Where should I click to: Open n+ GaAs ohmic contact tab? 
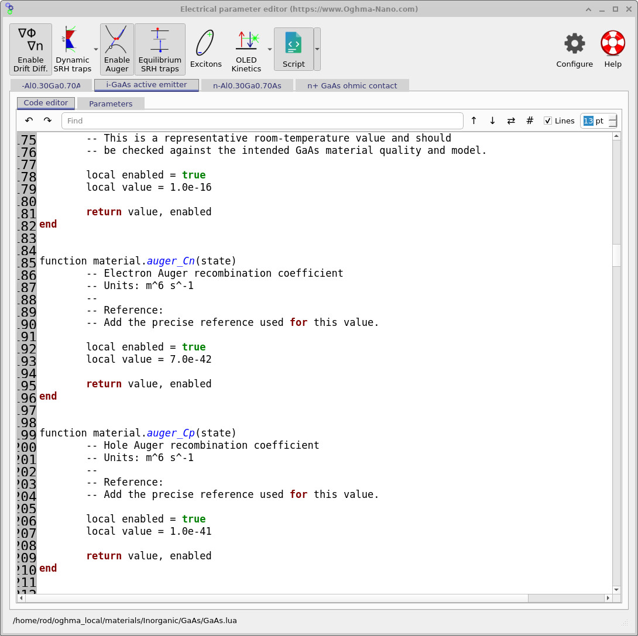coord(352,85)
